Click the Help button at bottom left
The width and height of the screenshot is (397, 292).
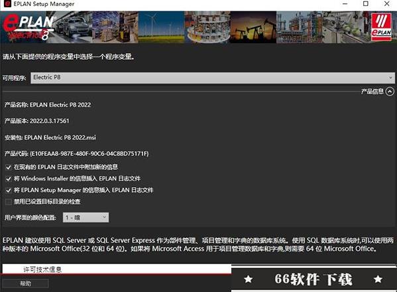click(x=25, y=283)
